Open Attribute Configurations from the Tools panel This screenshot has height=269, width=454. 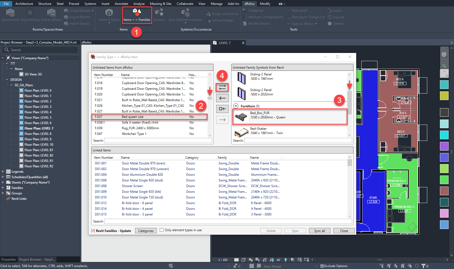click(x=263, y=17)
